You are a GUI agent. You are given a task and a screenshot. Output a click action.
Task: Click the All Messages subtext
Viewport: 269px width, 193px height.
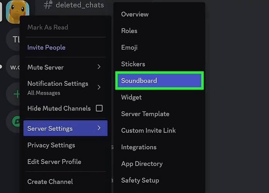click(x=44, y=93)
